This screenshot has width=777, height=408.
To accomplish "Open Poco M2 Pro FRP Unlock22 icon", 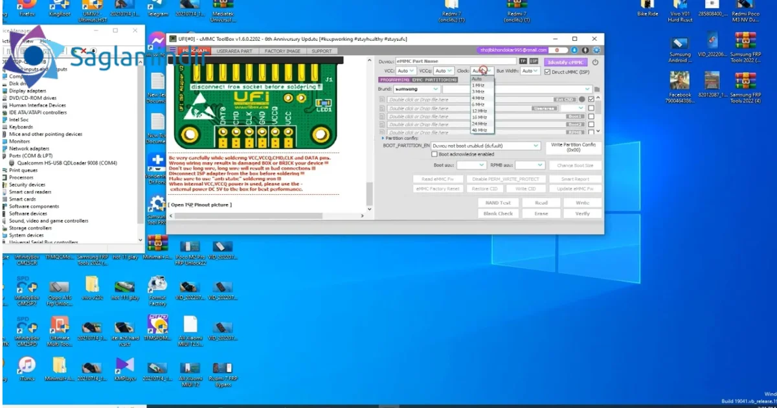I will pos(190,253).
